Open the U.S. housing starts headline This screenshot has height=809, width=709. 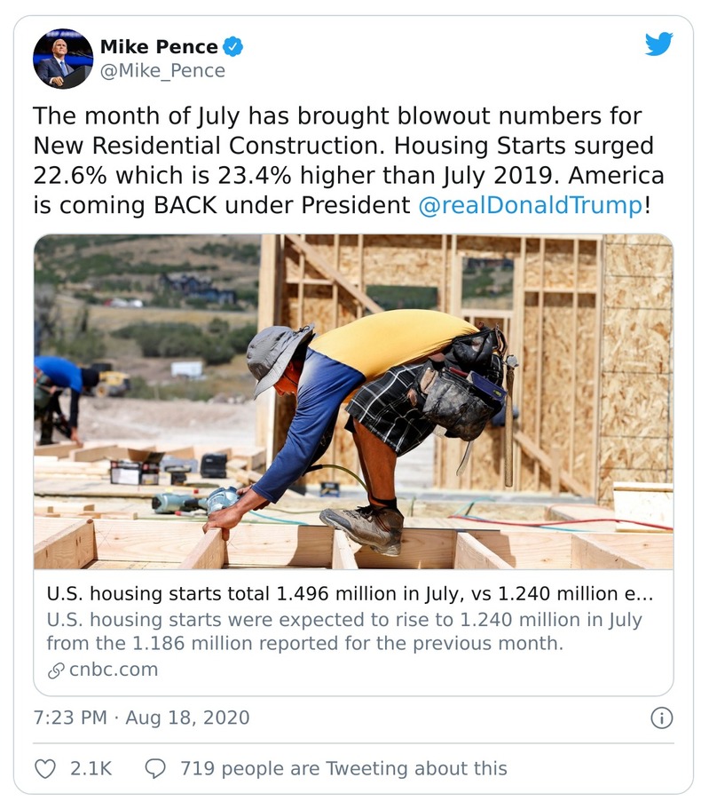[x=349, y=592]
